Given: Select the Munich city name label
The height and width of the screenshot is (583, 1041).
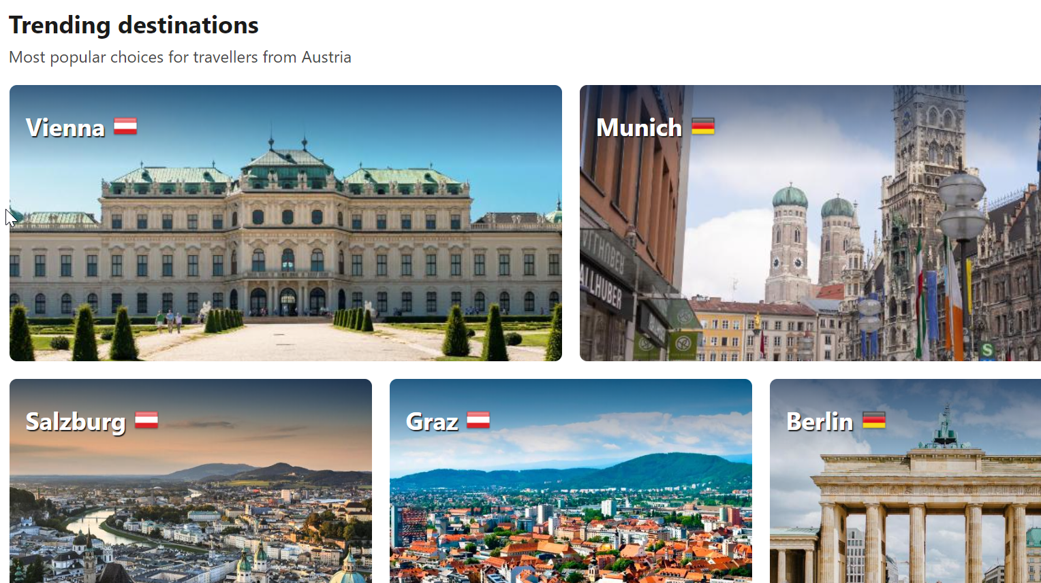Looking at the screenshot, I should 639,128.
